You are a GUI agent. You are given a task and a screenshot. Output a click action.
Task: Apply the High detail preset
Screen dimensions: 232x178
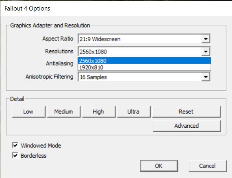click(99, 112)
